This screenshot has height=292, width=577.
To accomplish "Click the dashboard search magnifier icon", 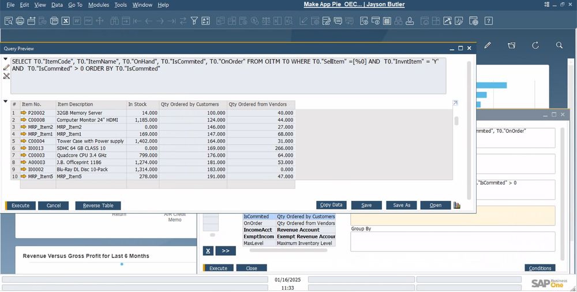I will 559,45.
